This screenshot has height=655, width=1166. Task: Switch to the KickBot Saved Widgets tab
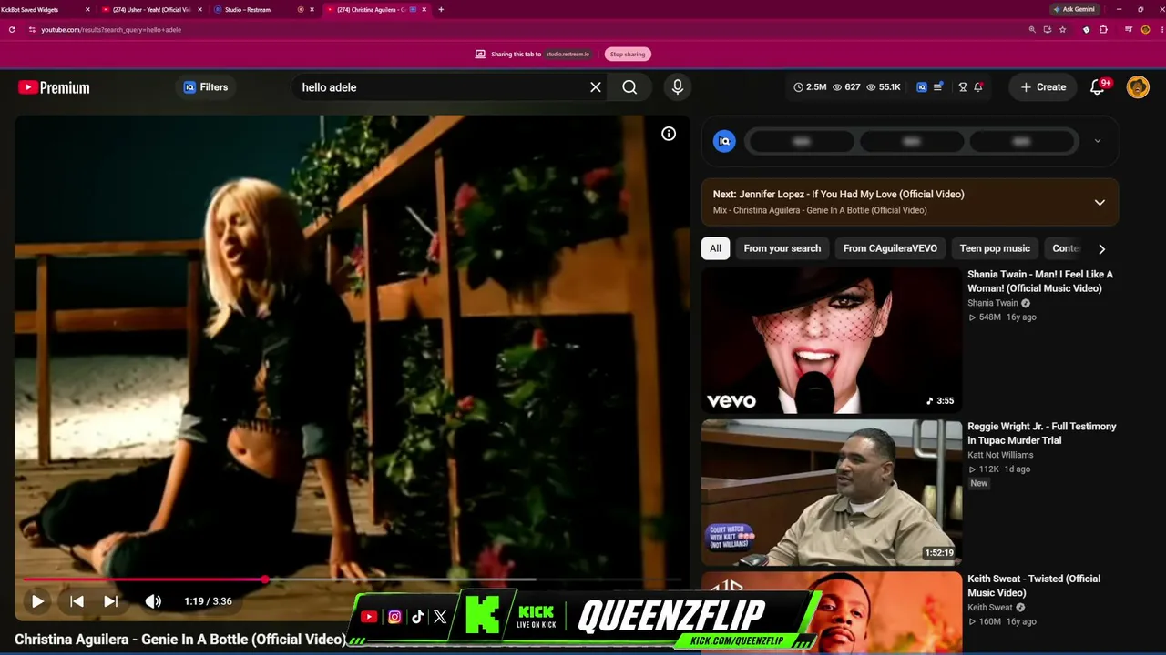click(x=46, y=9)
